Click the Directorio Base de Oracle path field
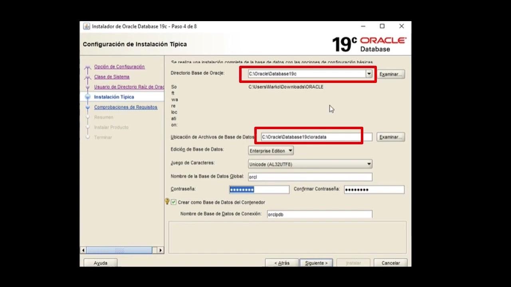 [x=307, y=74]
